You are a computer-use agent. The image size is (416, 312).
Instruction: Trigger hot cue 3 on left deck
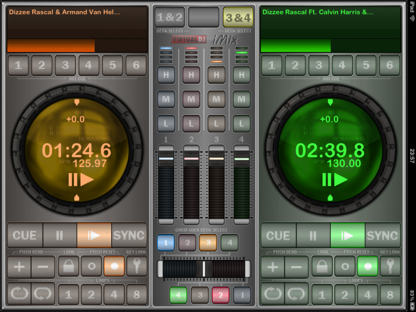point(66,66)
